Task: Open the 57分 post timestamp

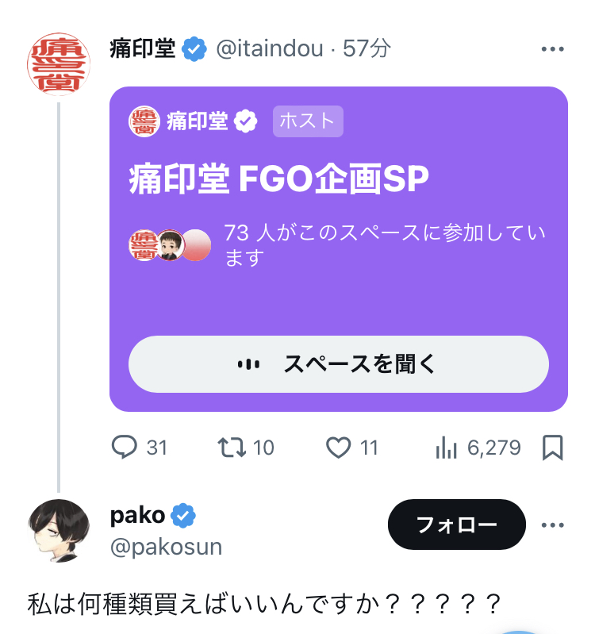Action: point(367,49)
